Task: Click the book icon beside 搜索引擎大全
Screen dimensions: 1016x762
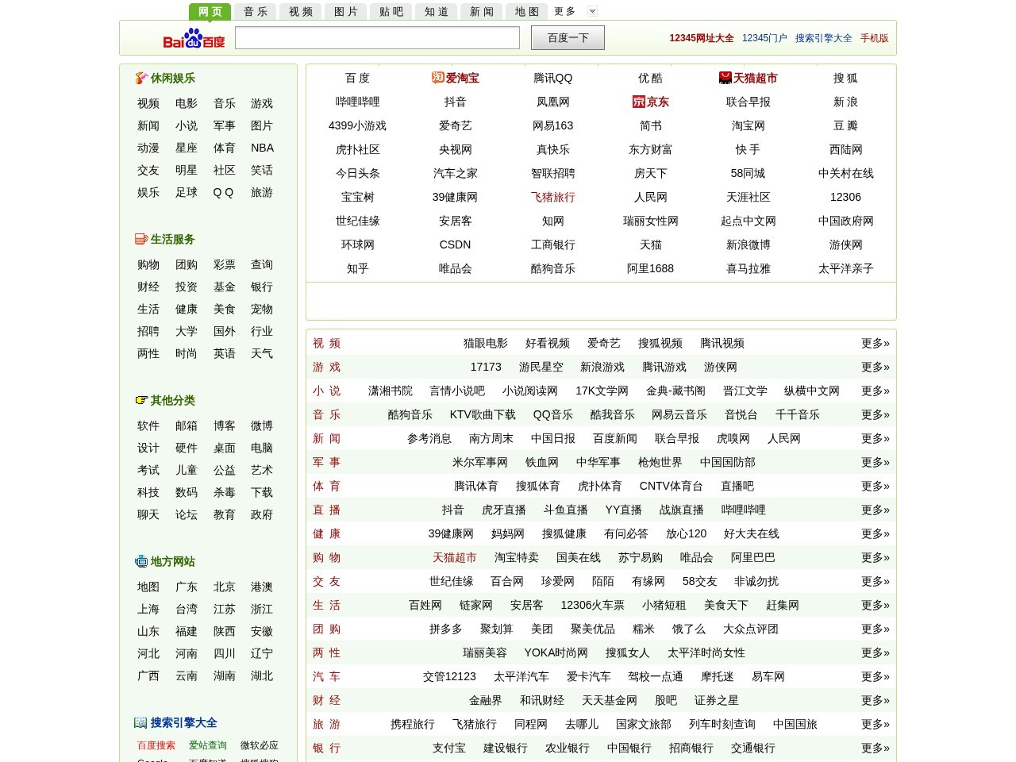Action: click(x=140, y=722)
